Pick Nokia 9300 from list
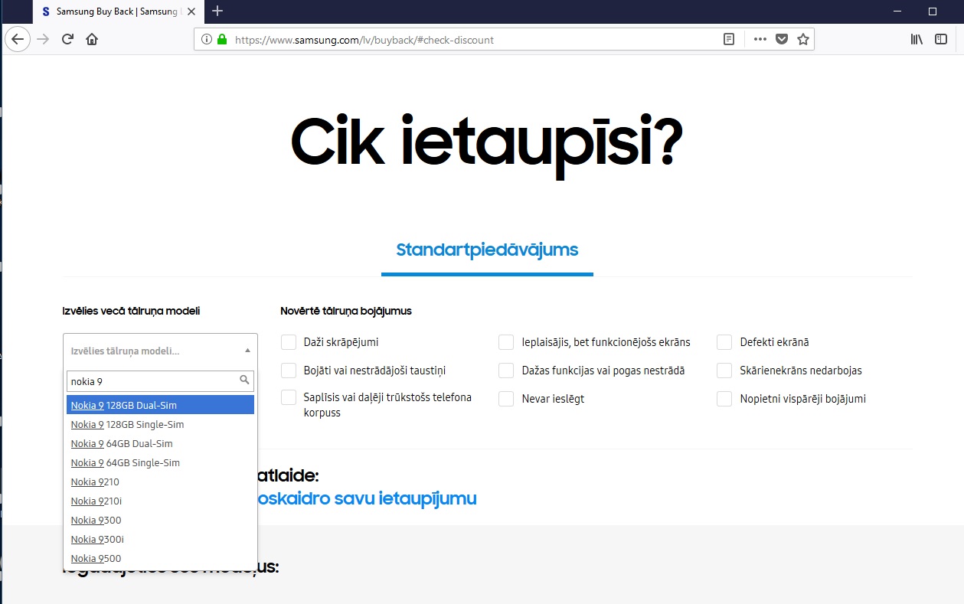This screenshot has height=604, width=964. (160, 520)
